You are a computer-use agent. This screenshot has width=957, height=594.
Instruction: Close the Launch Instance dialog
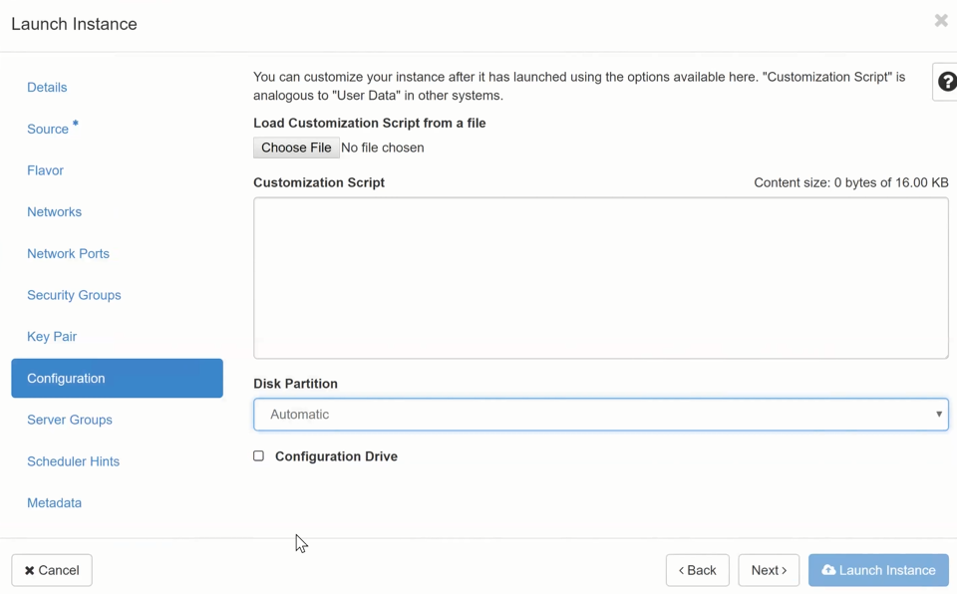click(x=940, y=21)
